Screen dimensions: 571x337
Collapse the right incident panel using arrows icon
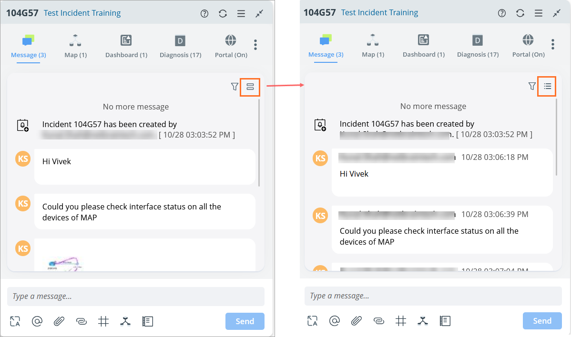point(557,13)
